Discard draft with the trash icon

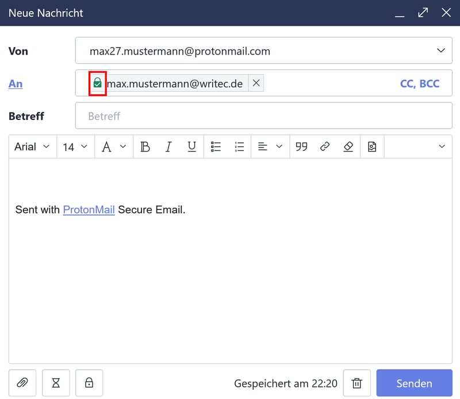pos(357,383)
